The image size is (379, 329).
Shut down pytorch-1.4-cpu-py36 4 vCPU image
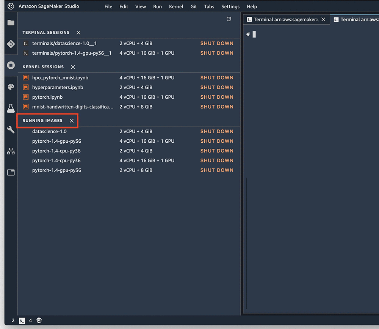(x=217, y=161)
